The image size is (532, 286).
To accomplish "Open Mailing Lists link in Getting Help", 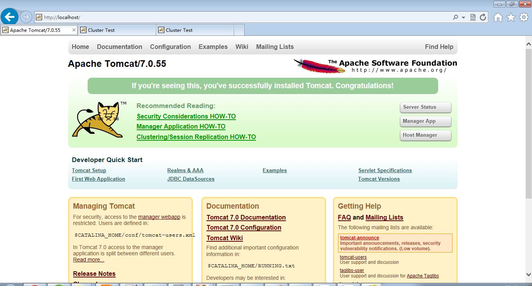I will (384, 218).
